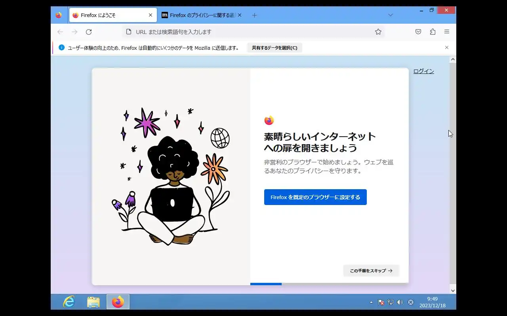Click the onboarding progress indicator bar
The height and width of the screenshot is (316, 507).
[x=329, y=284]
